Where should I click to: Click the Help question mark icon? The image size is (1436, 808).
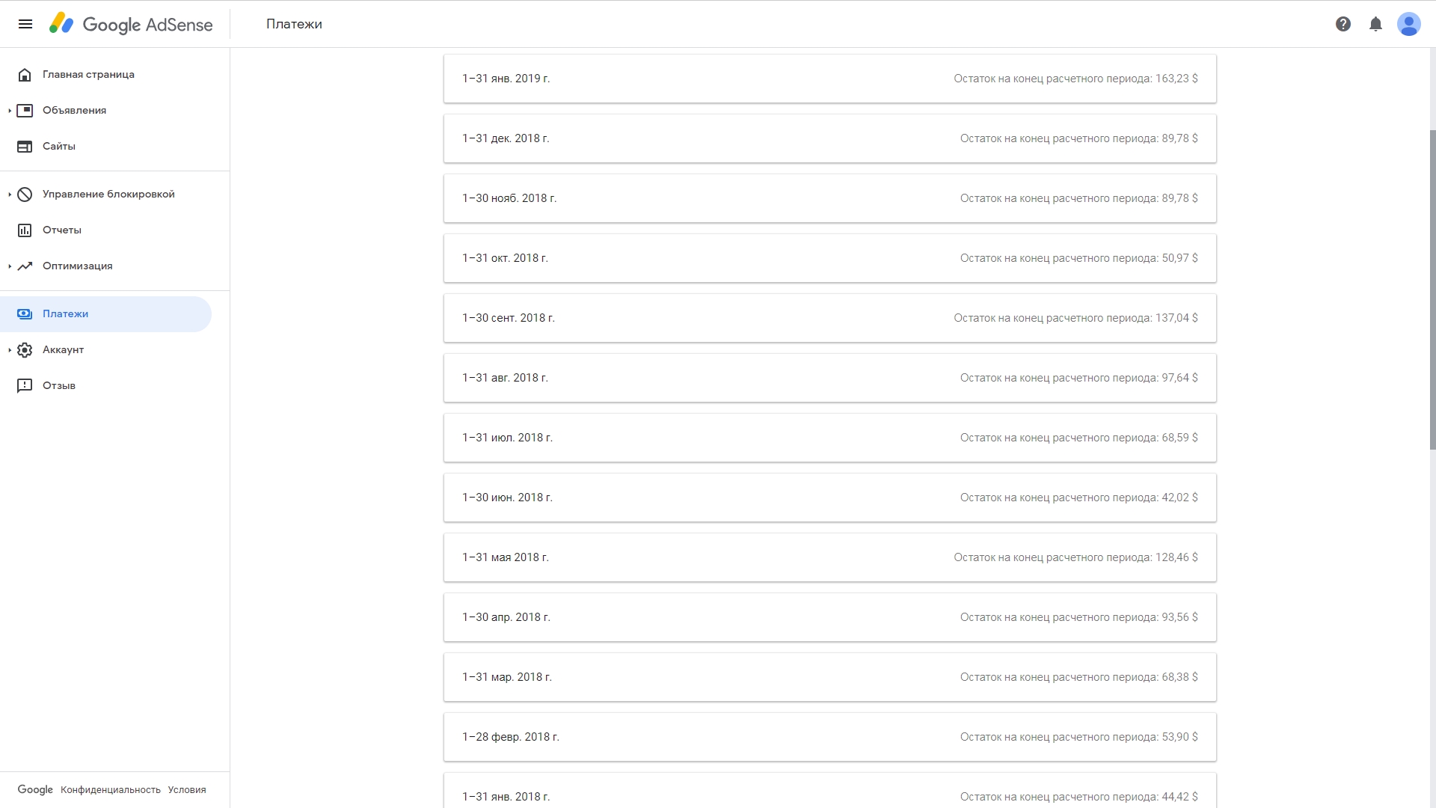click(1343, 24)
